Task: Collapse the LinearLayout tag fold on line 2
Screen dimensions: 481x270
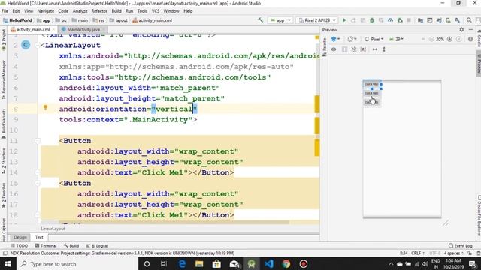Action: point(38,45)
